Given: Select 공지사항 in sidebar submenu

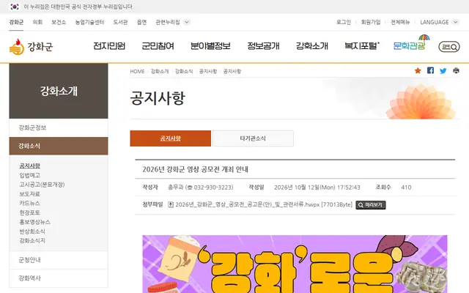Looking at the screenshot, I should tap(29, 166).
